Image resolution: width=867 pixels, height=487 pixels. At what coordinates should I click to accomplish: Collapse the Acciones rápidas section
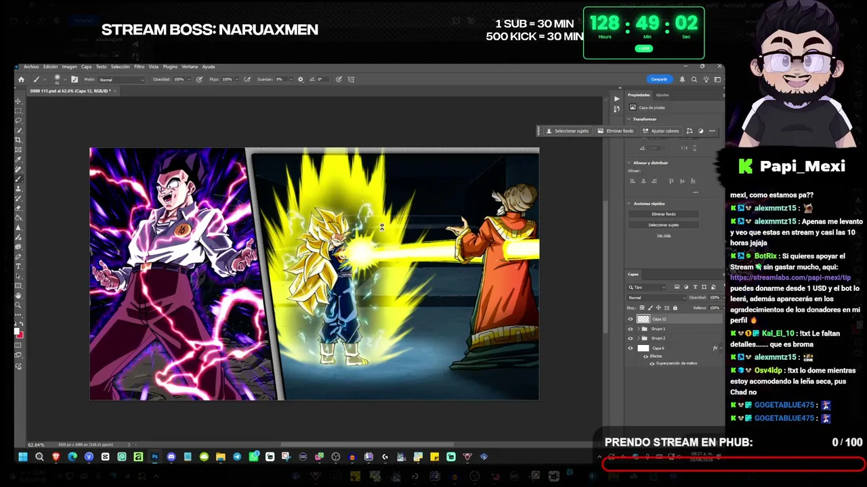tap(629, 204)
